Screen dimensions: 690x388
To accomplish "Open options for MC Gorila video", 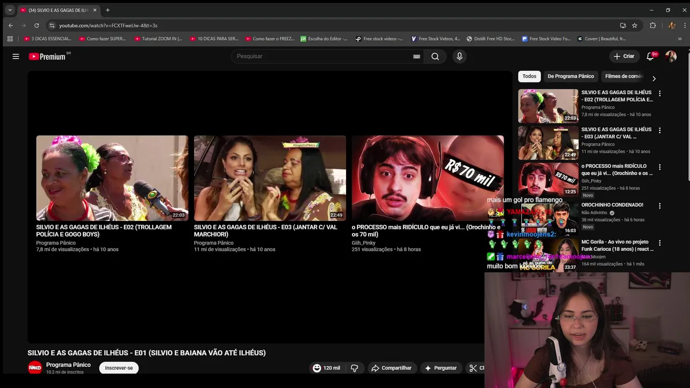I will (659, 243).
